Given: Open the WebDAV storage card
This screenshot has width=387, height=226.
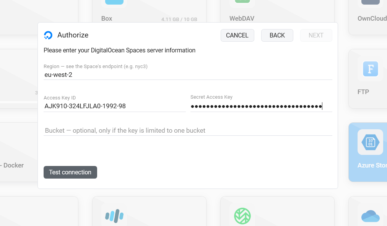Looking at the screenshot, I should coord(277,11).
